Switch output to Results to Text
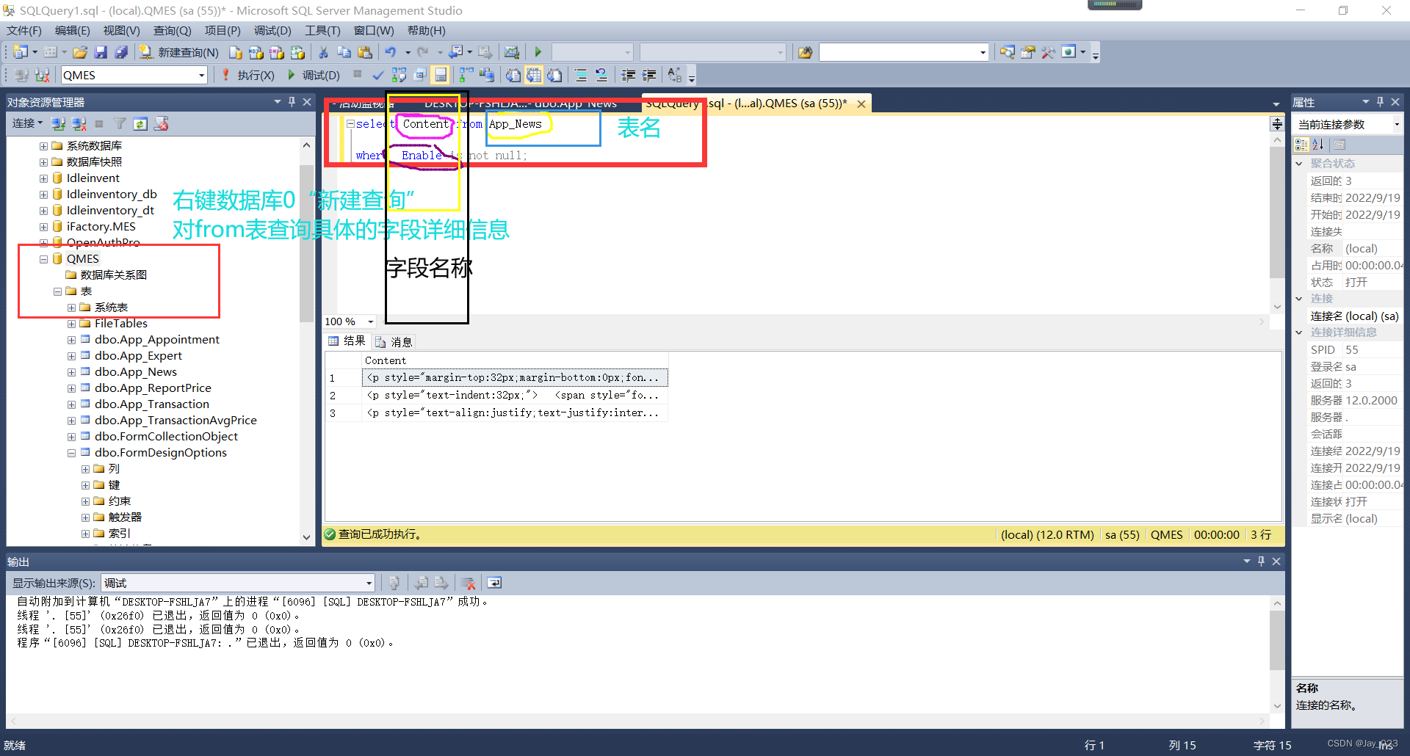 513,75
